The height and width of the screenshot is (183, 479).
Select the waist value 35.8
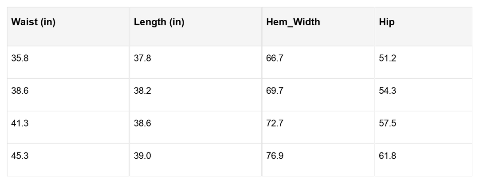pos(20,58)
